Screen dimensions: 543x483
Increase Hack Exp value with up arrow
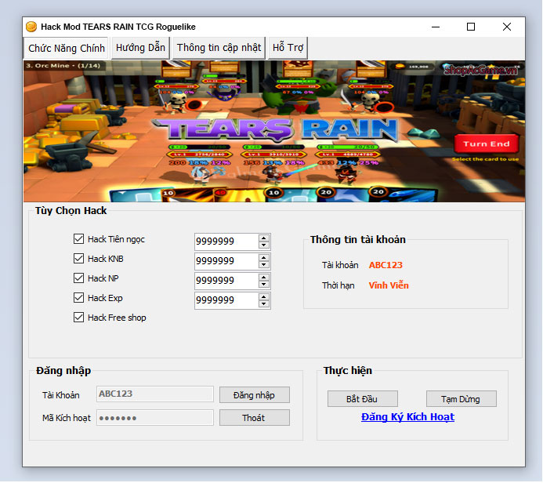click(264, 297)
